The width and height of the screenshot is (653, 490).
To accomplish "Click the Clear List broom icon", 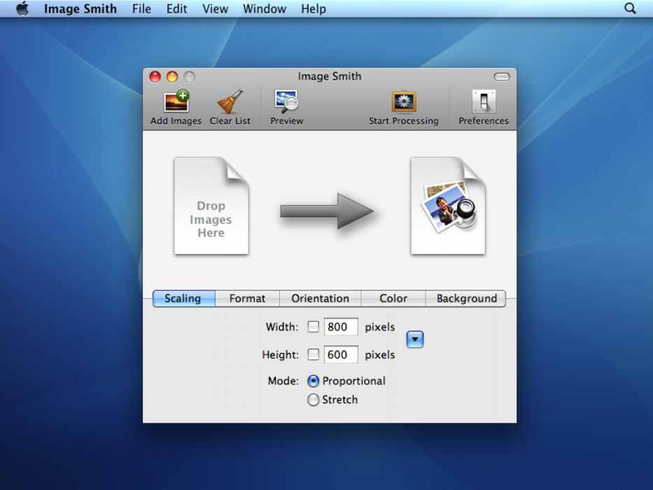I will click(x=230, y=102).
